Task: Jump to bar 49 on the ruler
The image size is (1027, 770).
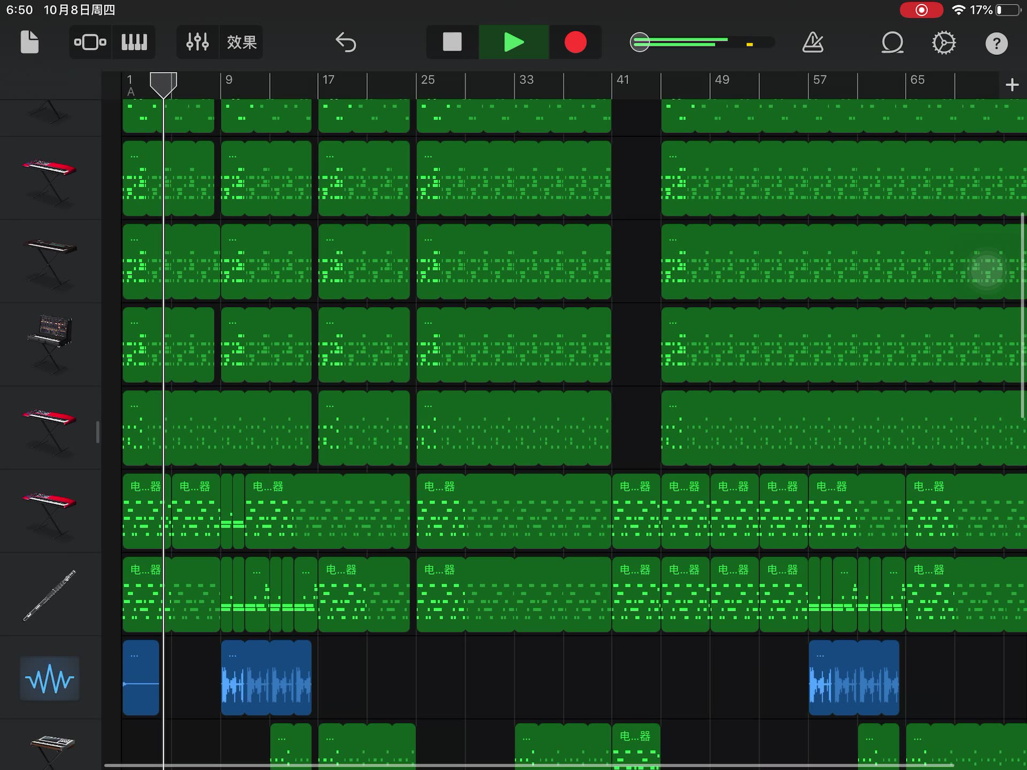Action: pos(722,80)
